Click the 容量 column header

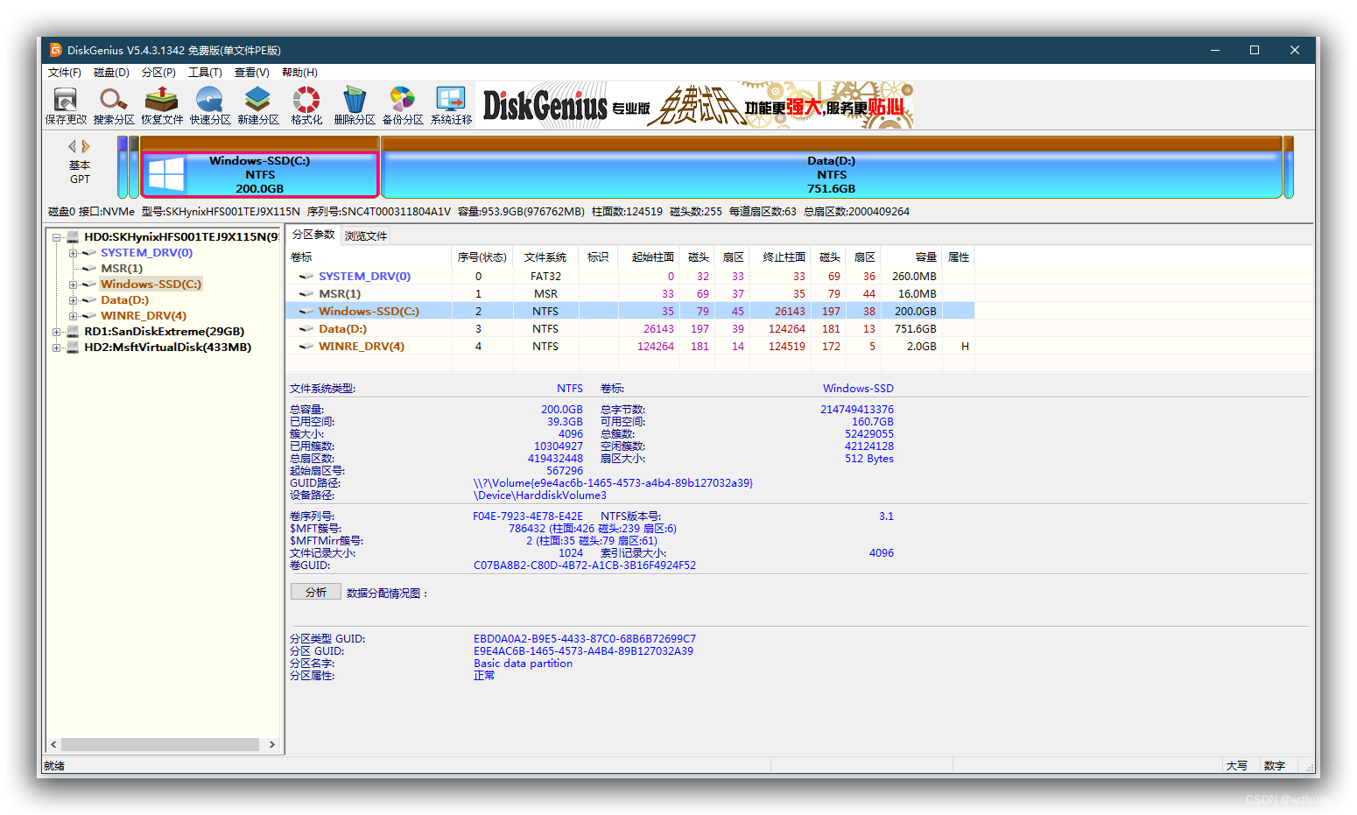911,256
